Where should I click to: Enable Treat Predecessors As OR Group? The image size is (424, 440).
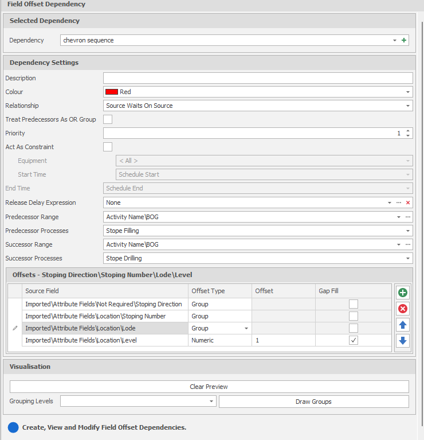(x=108, y=119)
